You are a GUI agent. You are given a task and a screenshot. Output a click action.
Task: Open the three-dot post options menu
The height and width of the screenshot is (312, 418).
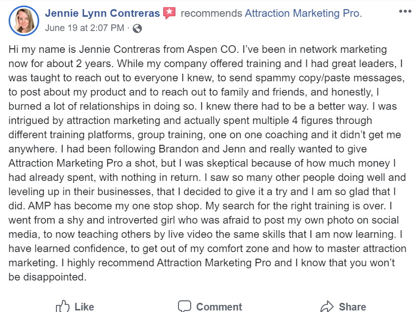click(405, 11)
